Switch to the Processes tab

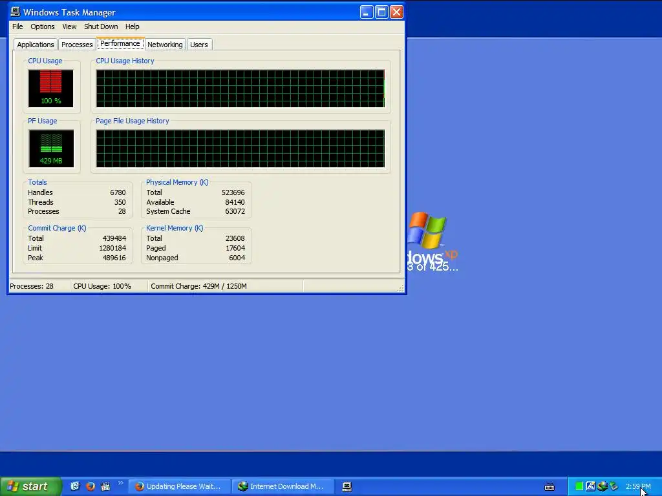pos(77,45)
